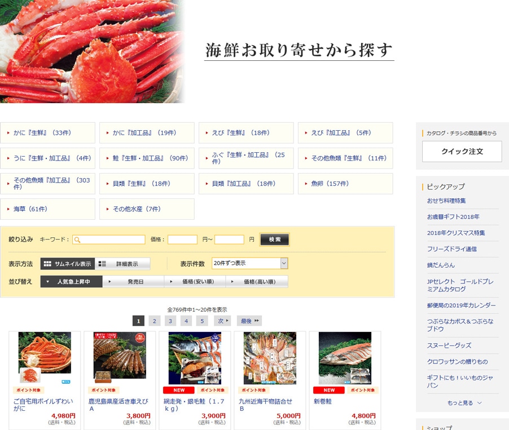Open the 新巻鮭 salmon product image
This screenshot has width=509, height=430.
pyautogui.click(x=345, y=358)
